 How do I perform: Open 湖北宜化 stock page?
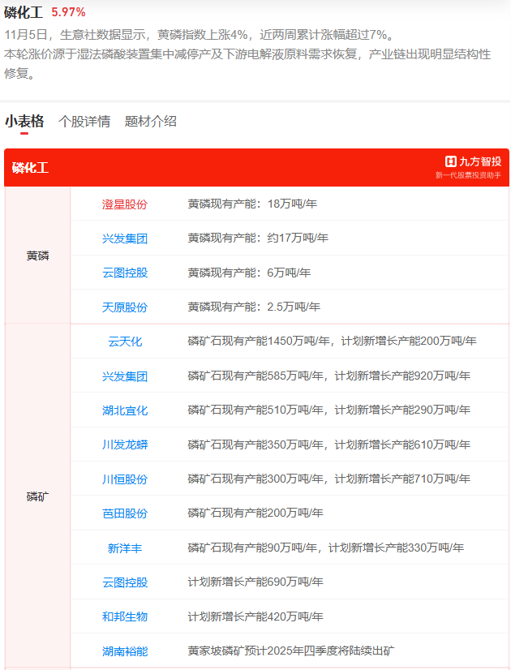tap(125, 410)
